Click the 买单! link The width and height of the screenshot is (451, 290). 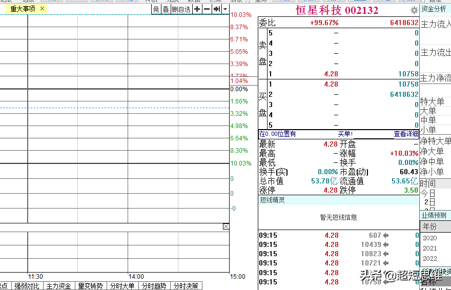[345, 134]
